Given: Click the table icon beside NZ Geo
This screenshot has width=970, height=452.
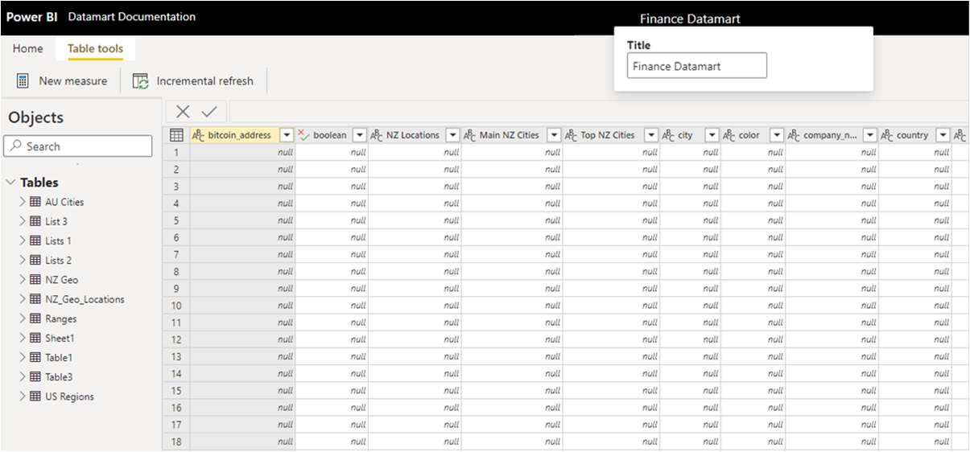Looking at the screenshot, I should [x=35, y=280].
